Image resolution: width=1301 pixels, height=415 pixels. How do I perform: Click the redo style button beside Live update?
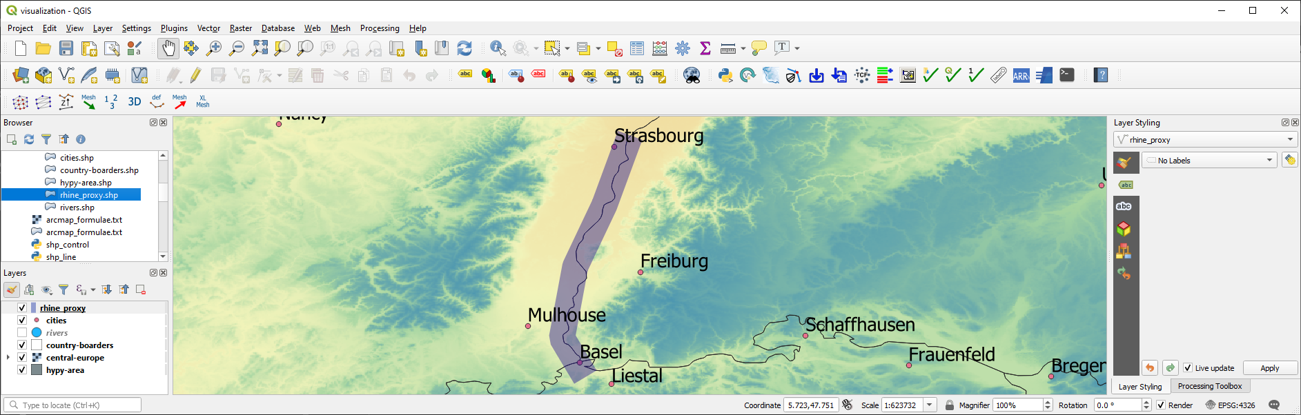coord(1170,368)
